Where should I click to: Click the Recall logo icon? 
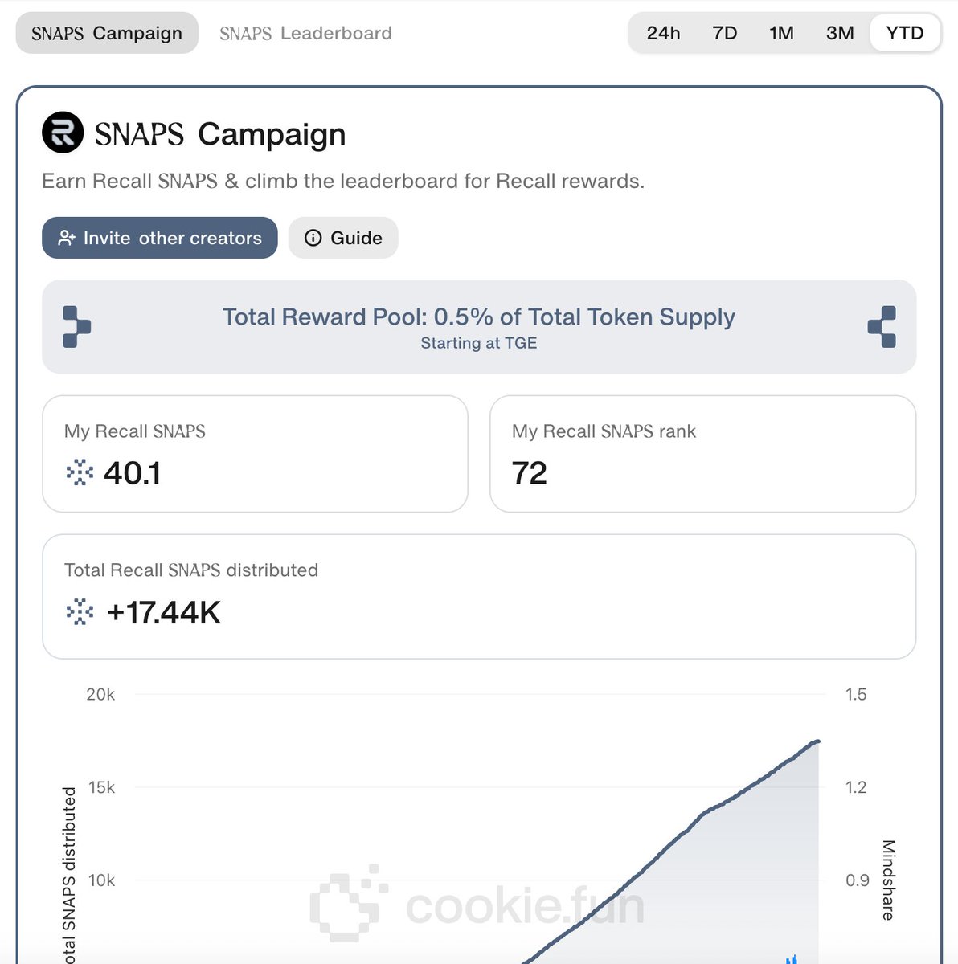click(63, 133)
